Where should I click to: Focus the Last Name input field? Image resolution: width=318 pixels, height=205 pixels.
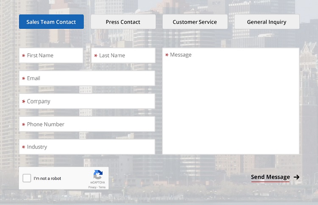click(x=123, y=56)
